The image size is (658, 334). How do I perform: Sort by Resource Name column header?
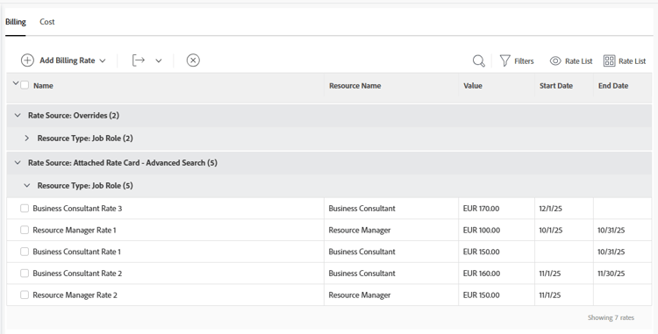click(355, 86)
